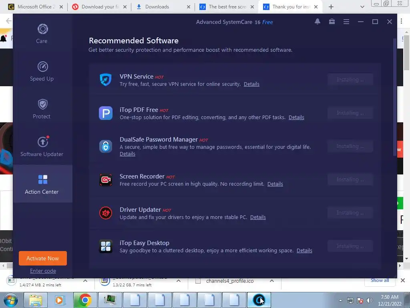
Task: Close the Downloads browser tab
Action: [189, 7]
